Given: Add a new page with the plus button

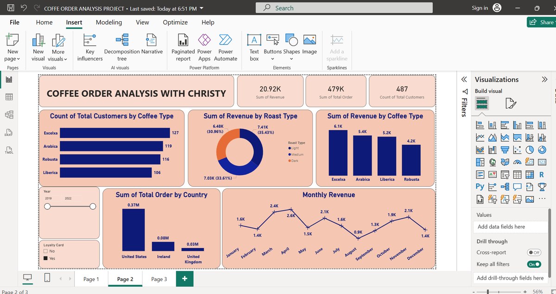Looking at the screenshot, I should click(x=184, y=280).
